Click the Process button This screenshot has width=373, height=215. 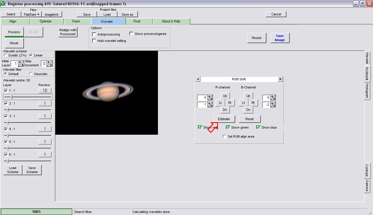click(14, 32)
